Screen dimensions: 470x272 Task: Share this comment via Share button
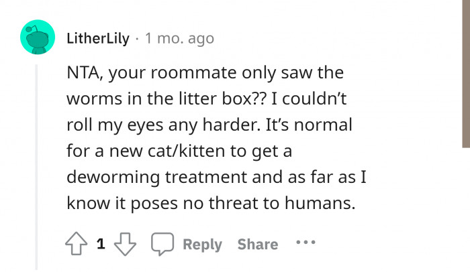click(257, 245)
